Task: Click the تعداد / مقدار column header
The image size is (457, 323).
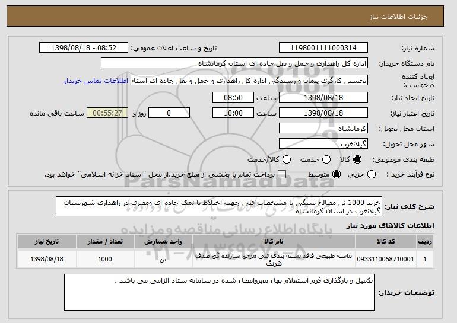Action: 105,242
